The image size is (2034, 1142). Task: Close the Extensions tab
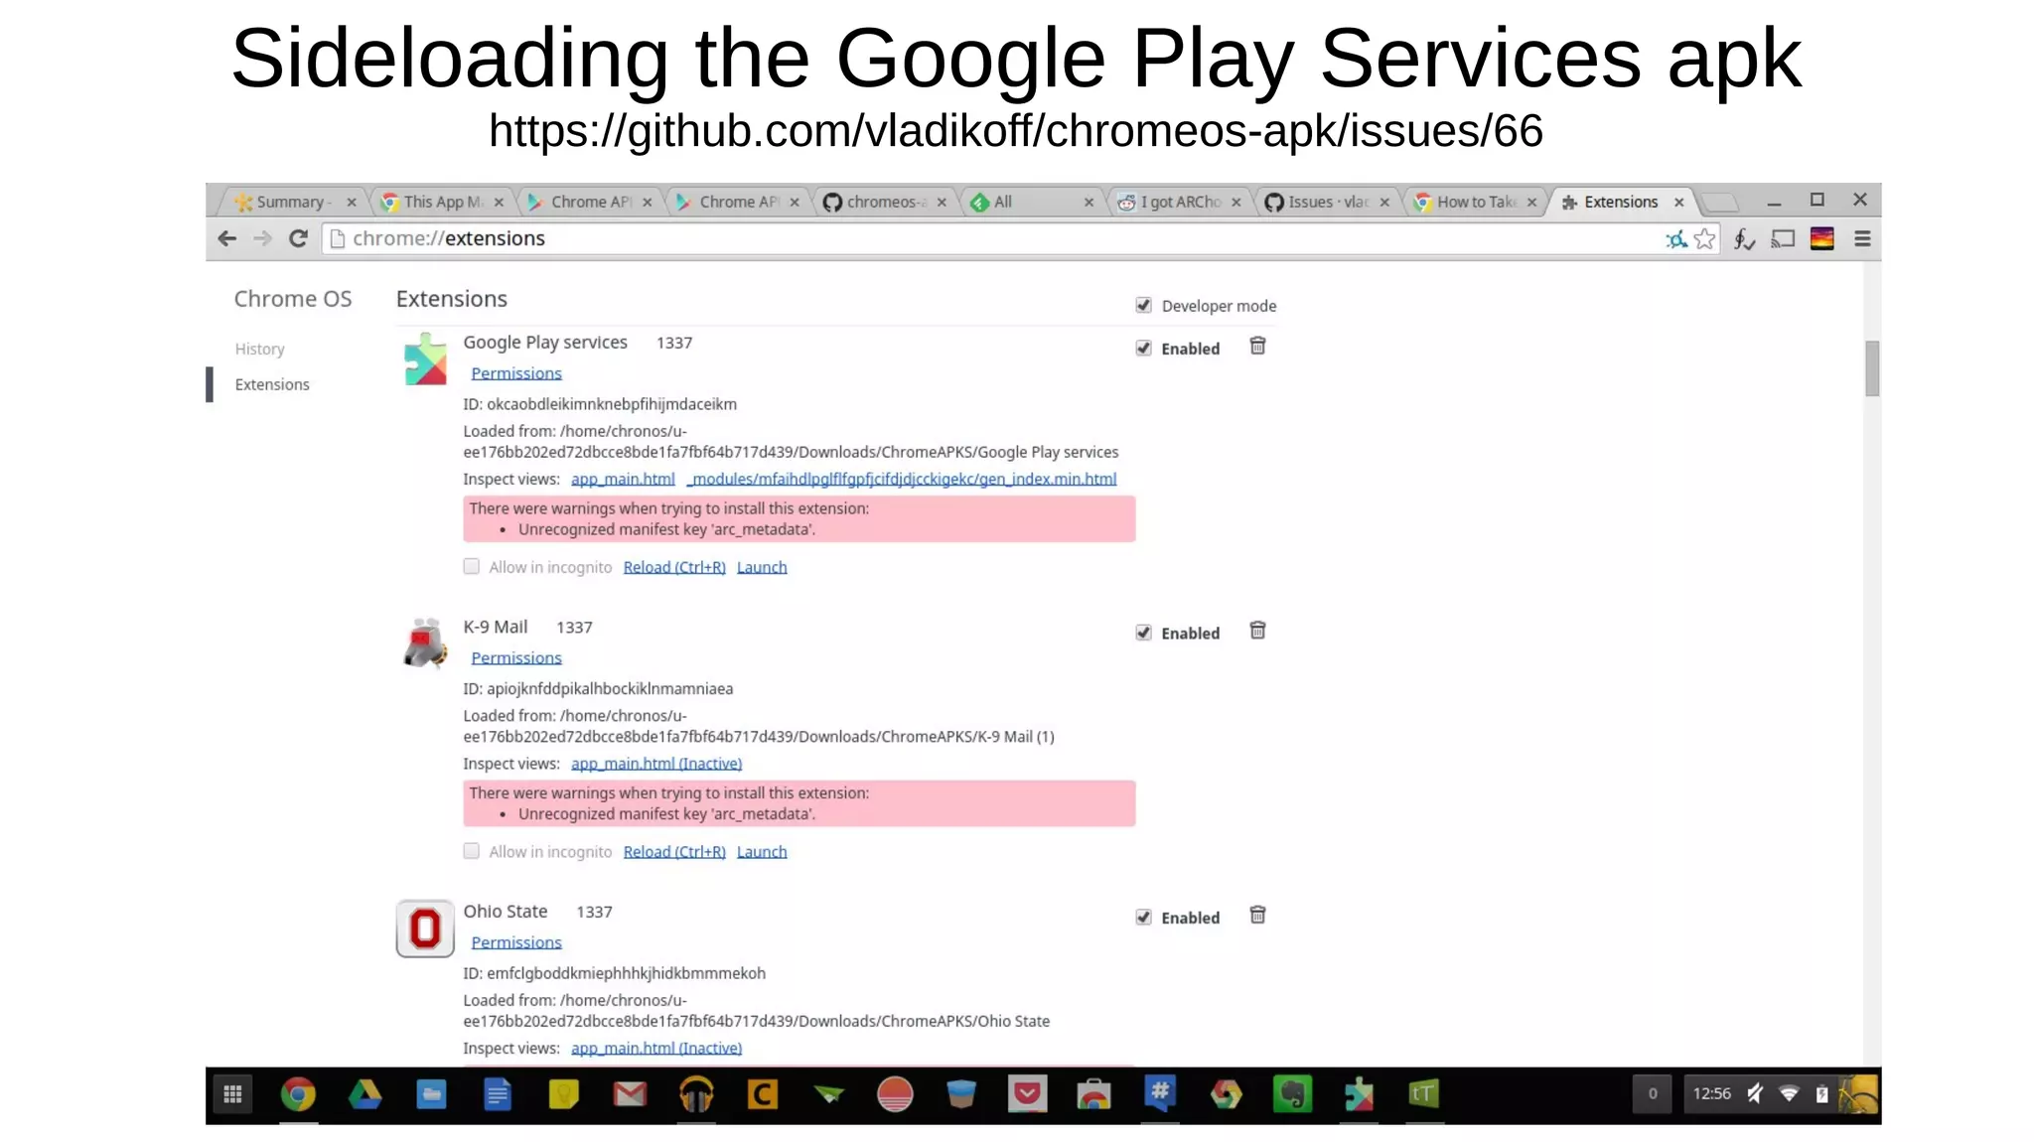[x=1679, y=203]
